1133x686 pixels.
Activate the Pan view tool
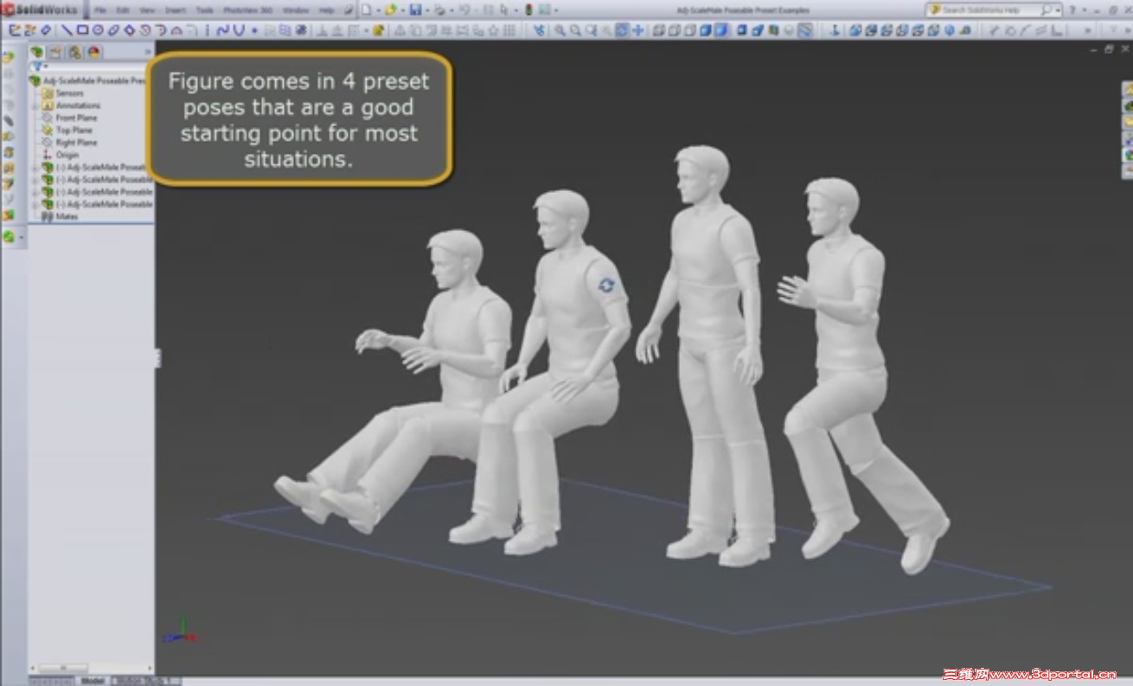(x=637, y=30)
